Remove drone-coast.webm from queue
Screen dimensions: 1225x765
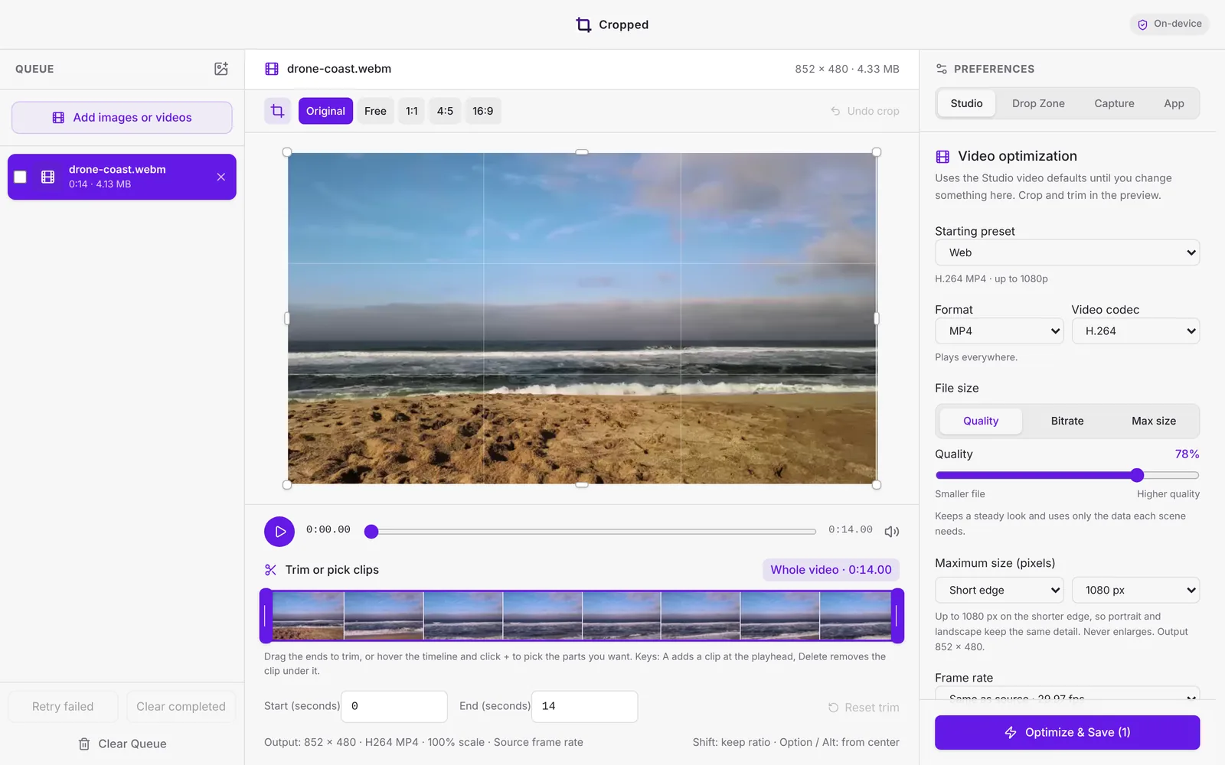220,177
